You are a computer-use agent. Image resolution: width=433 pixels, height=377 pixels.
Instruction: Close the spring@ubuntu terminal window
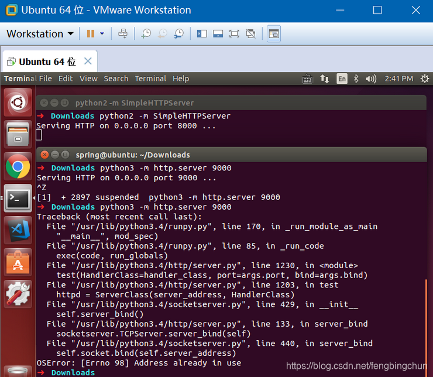coord(44,155)
